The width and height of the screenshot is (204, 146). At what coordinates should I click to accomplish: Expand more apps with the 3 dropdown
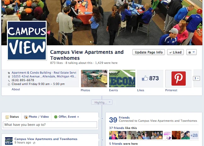pyautogui.click(x=196, y=78)
